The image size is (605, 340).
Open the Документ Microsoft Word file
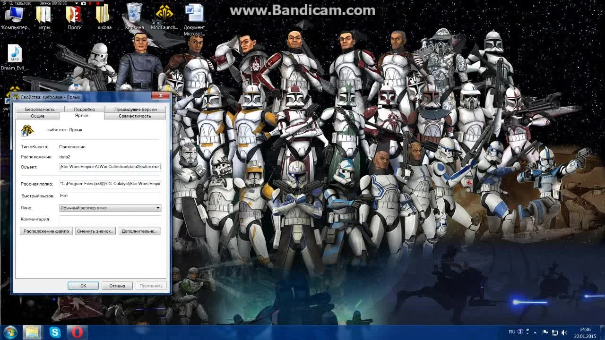(x=195, y=12)
